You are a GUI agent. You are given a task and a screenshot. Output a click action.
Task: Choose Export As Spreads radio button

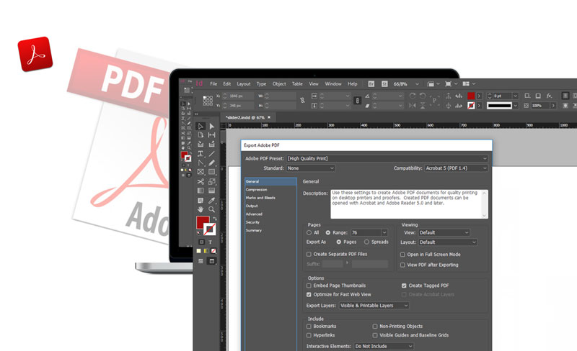point(366,242)
